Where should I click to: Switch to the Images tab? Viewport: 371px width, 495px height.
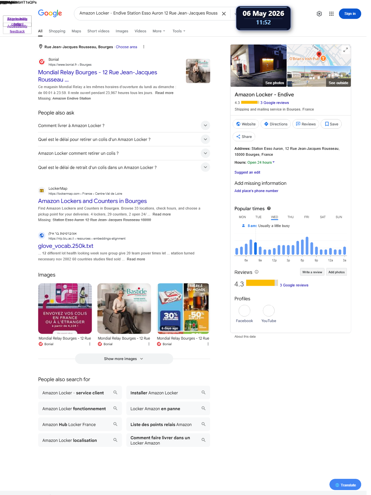[x=122, y=31]
